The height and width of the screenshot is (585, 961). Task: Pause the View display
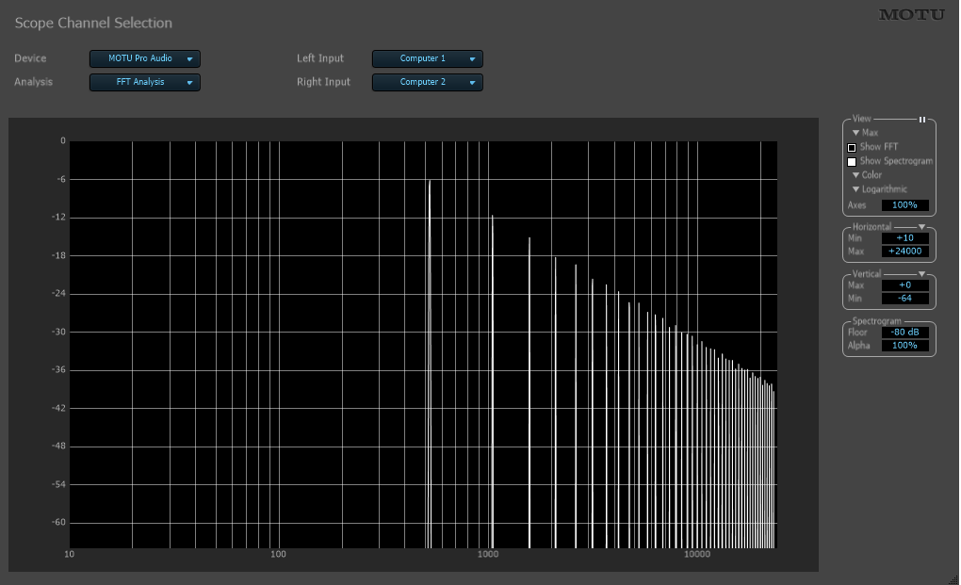pos(921,120)
